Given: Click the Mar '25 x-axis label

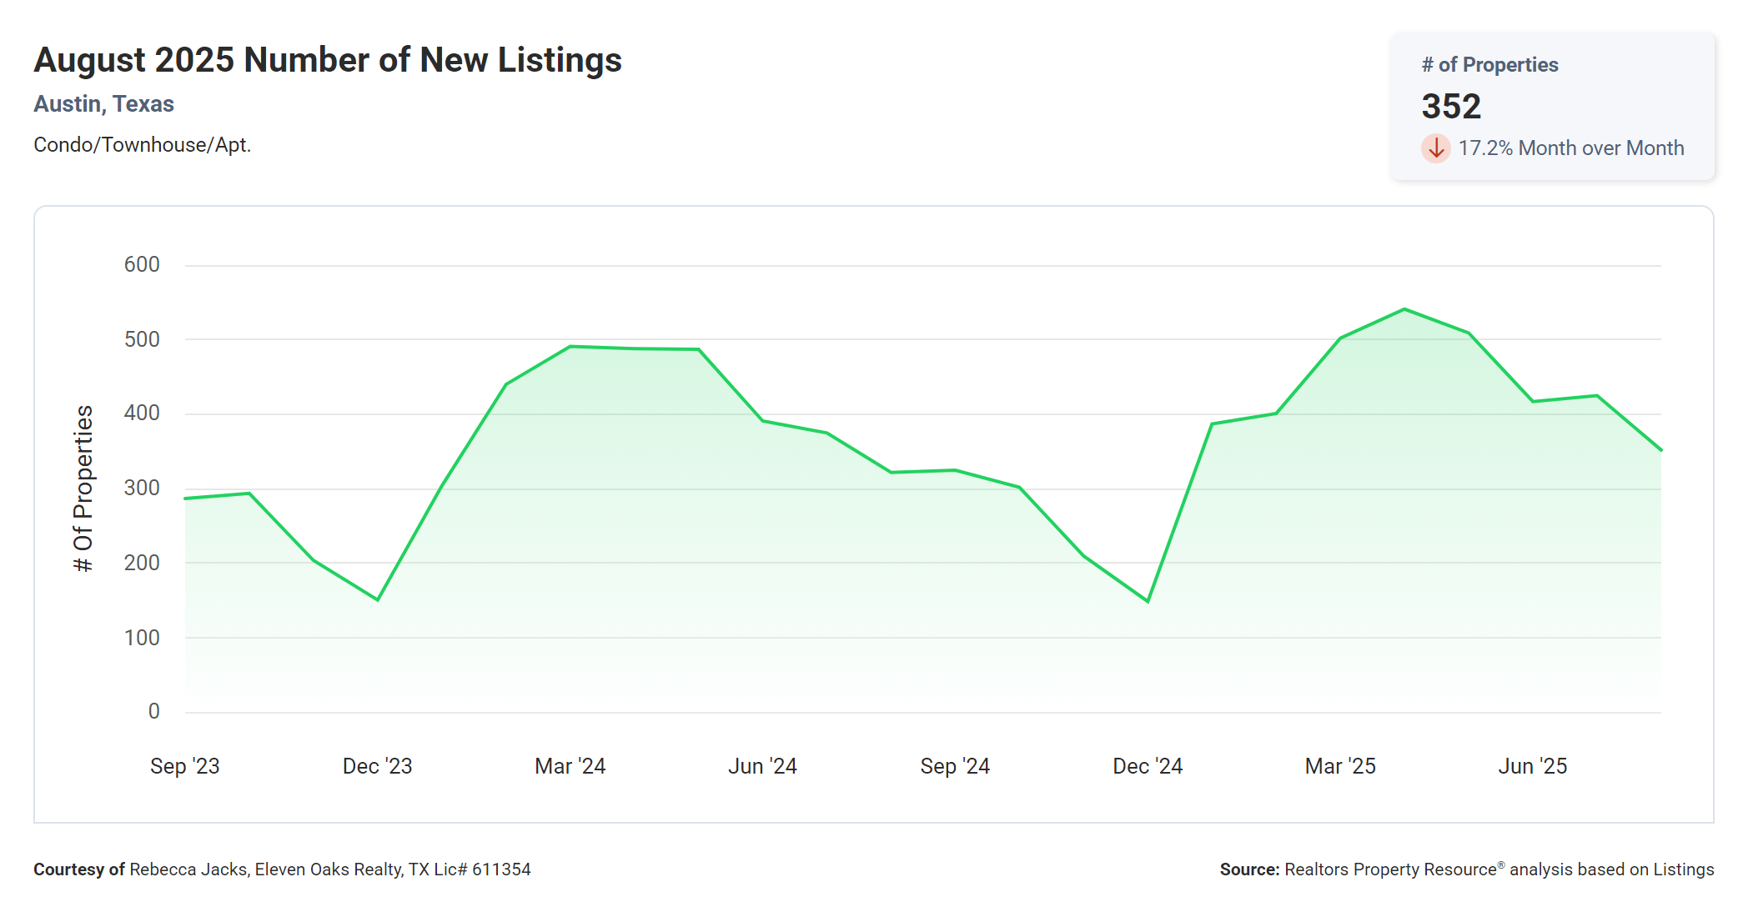Looking at the screenshot, I should [x=1340, y=766].
